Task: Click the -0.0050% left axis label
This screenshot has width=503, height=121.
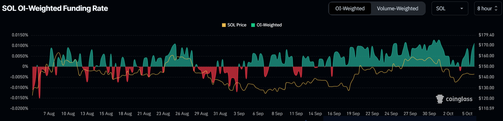Action: [19, 77]
